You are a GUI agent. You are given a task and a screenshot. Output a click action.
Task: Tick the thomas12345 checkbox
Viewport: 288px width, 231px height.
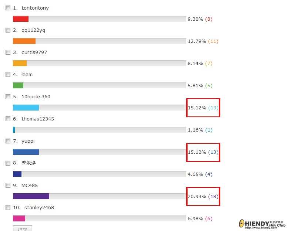(x=8, y=119)
